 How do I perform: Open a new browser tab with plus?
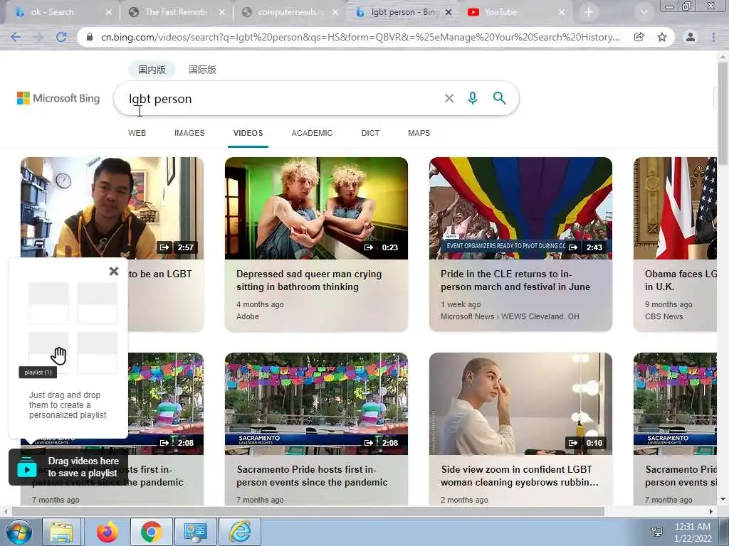click(589, 12)
